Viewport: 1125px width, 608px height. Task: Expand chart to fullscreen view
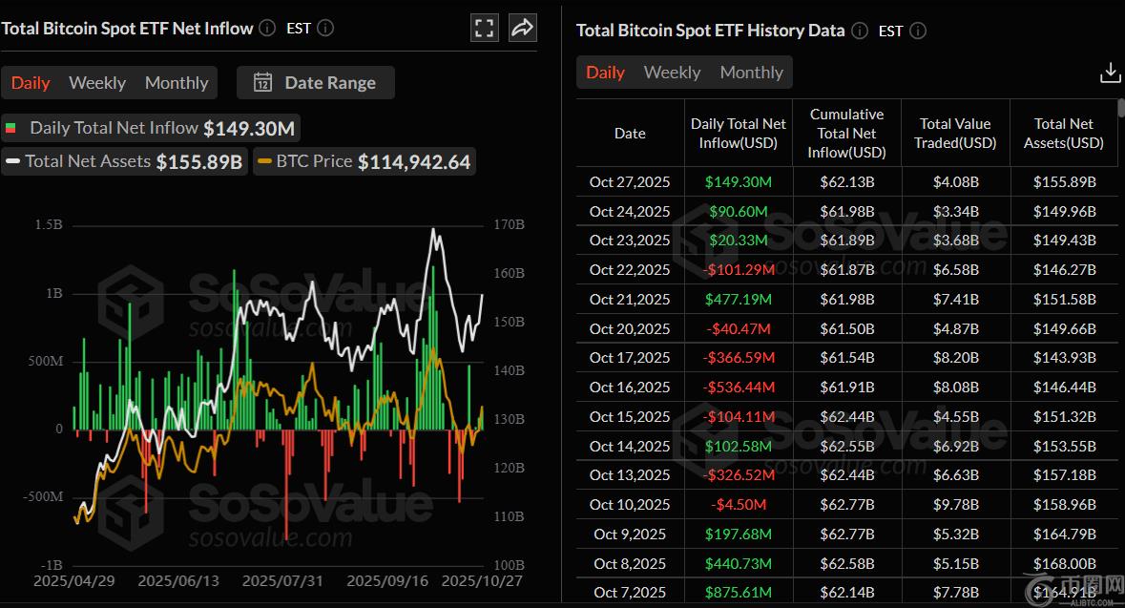tap(485, 29)
